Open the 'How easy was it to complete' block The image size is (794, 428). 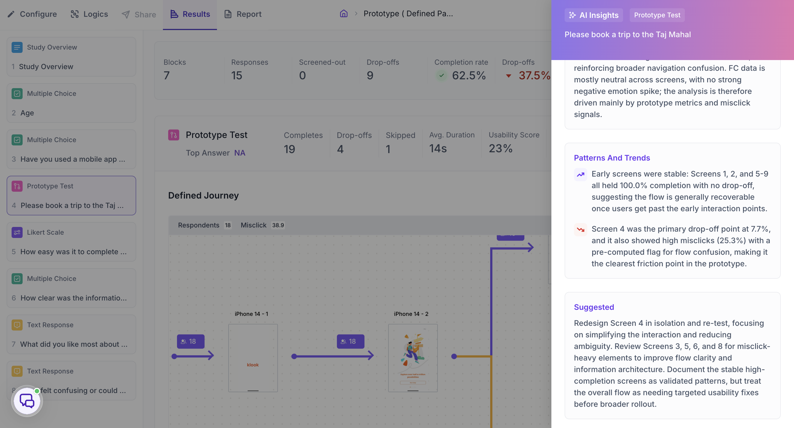71,242
